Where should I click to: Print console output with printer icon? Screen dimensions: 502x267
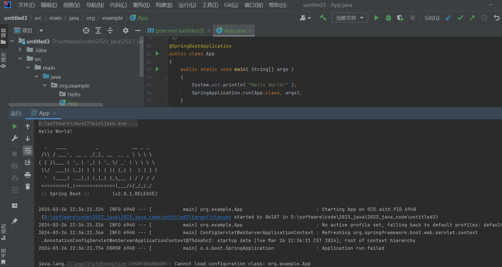click(27, 175)
